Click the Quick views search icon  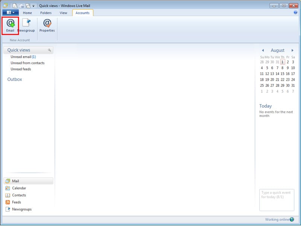pyautogui.click(x=49, y=50)
